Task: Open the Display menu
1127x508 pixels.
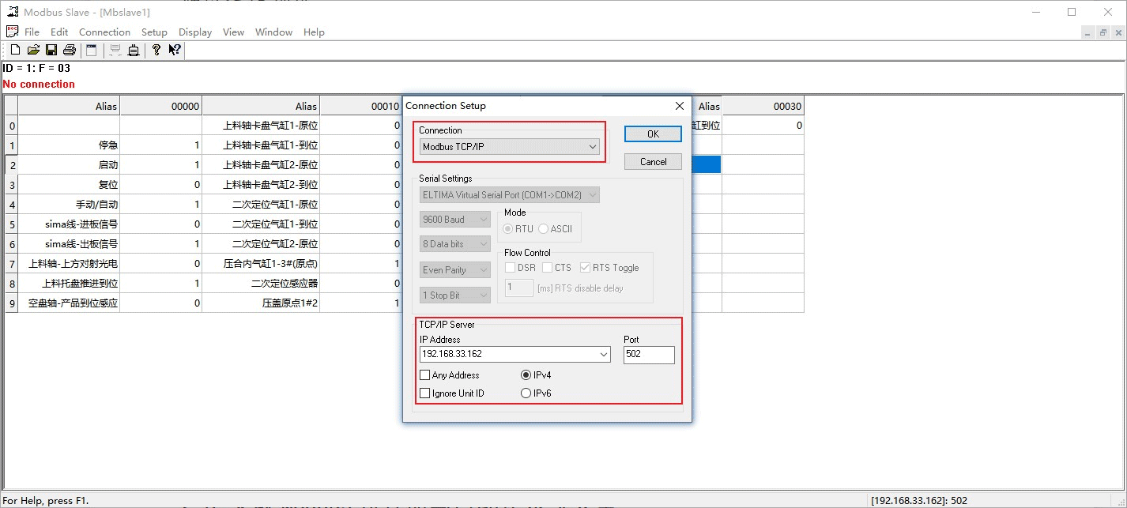Action: point(195,32)
